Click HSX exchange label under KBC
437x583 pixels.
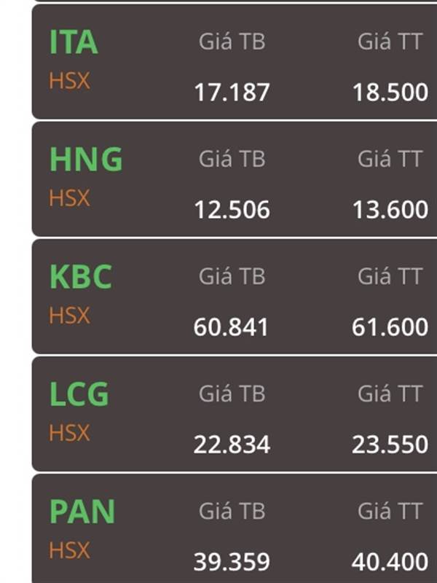click(x=69, y=316)
